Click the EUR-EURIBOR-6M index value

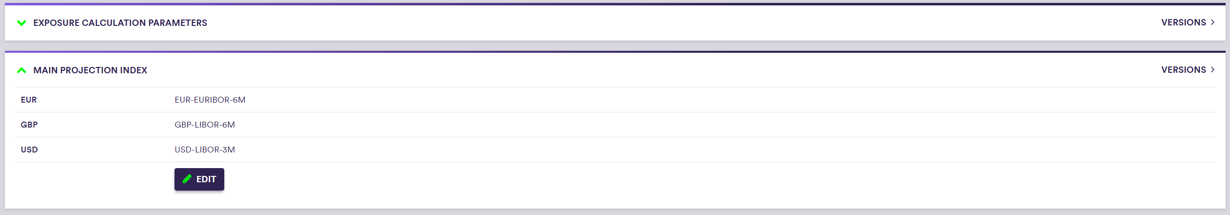(x=210, y=100)
